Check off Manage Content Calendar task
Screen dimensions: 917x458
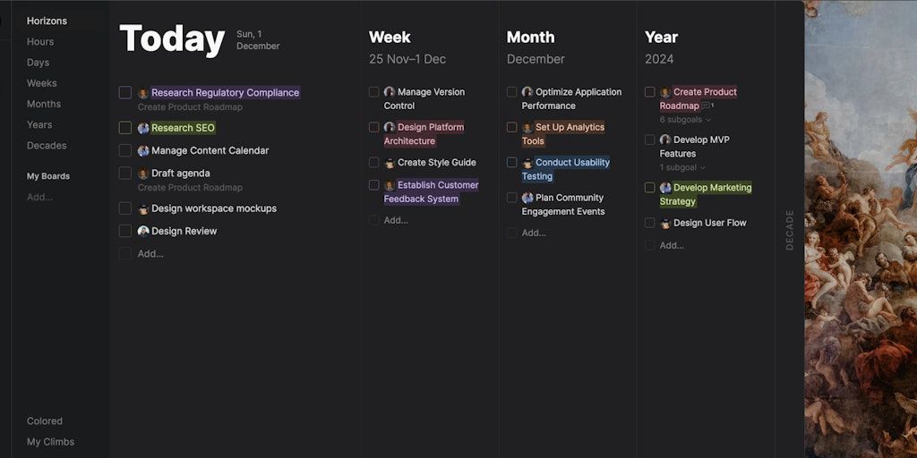(x=125, y=151)
